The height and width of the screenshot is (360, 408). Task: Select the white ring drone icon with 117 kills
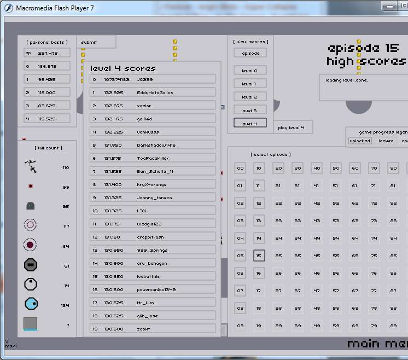pos(31,225)
